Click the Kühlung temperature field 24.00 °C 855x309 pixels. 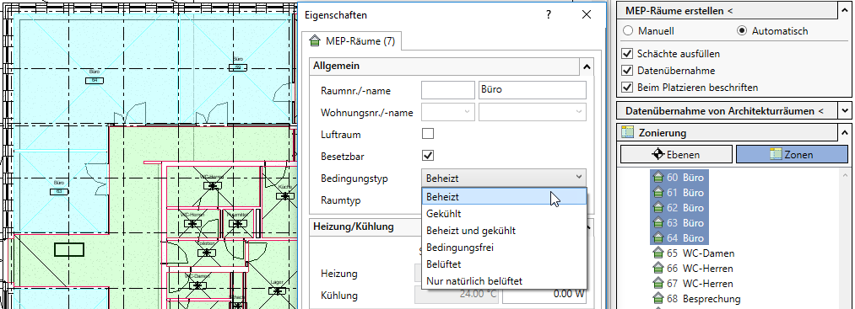457,296
